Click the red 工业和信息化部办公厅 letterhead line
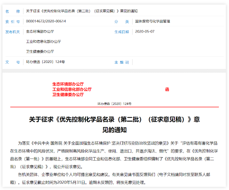 [72, 89]
